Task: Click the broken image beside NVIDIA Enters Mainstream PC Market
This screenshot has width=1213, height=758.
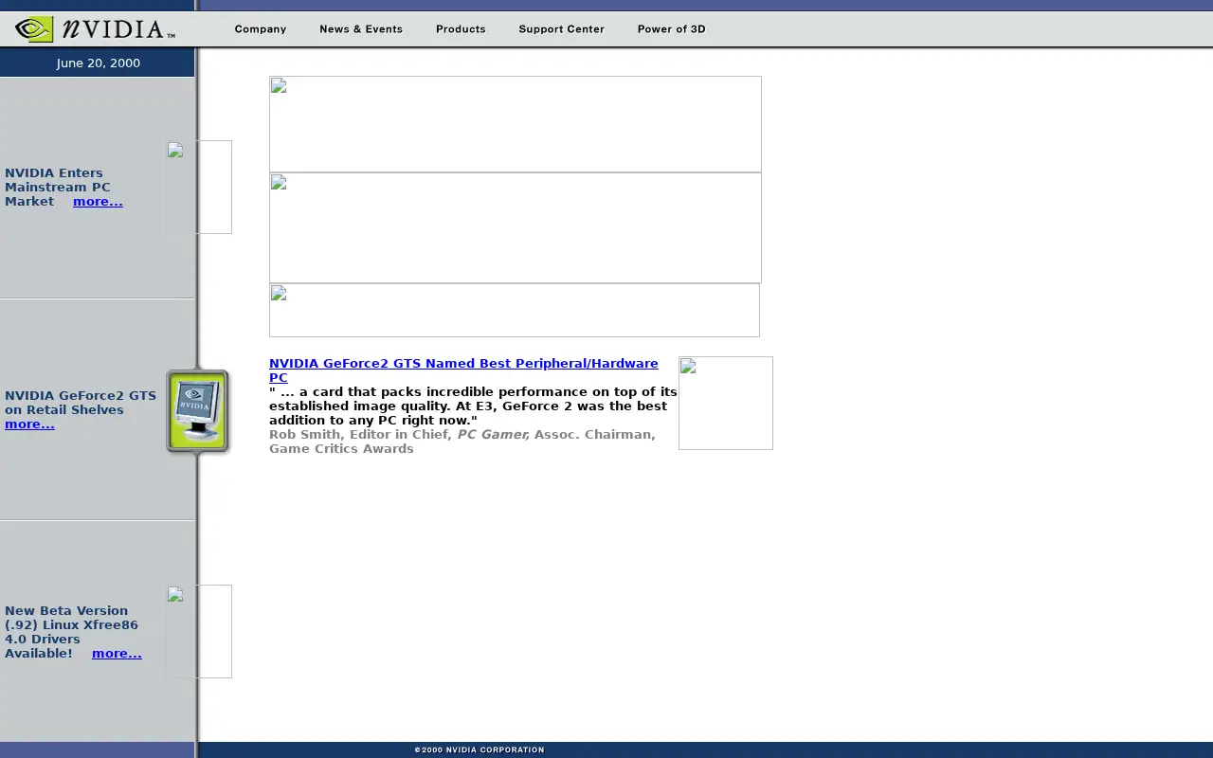Action: [x=199, y=187]
